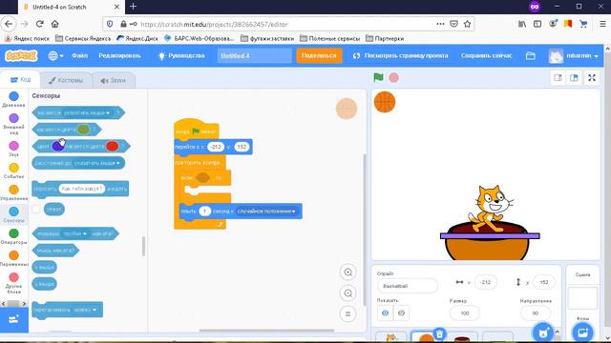Edit the project title Untitled-4 field
The width and height of the screenshot is (611, 343).
coord(254,55)
